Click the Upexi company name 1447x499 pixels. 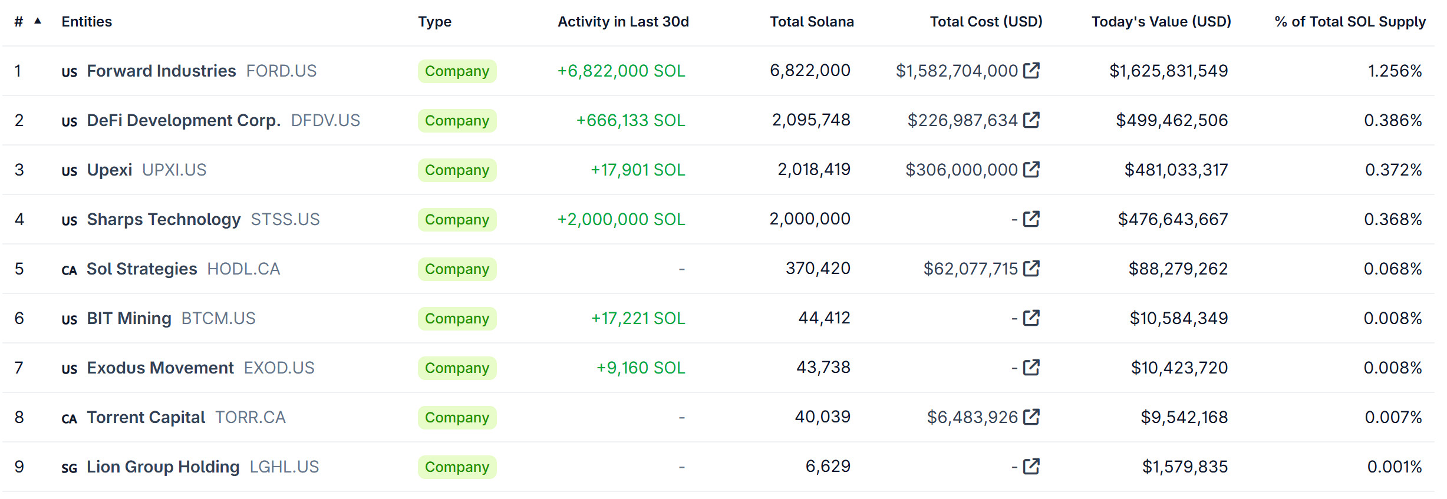110,170
